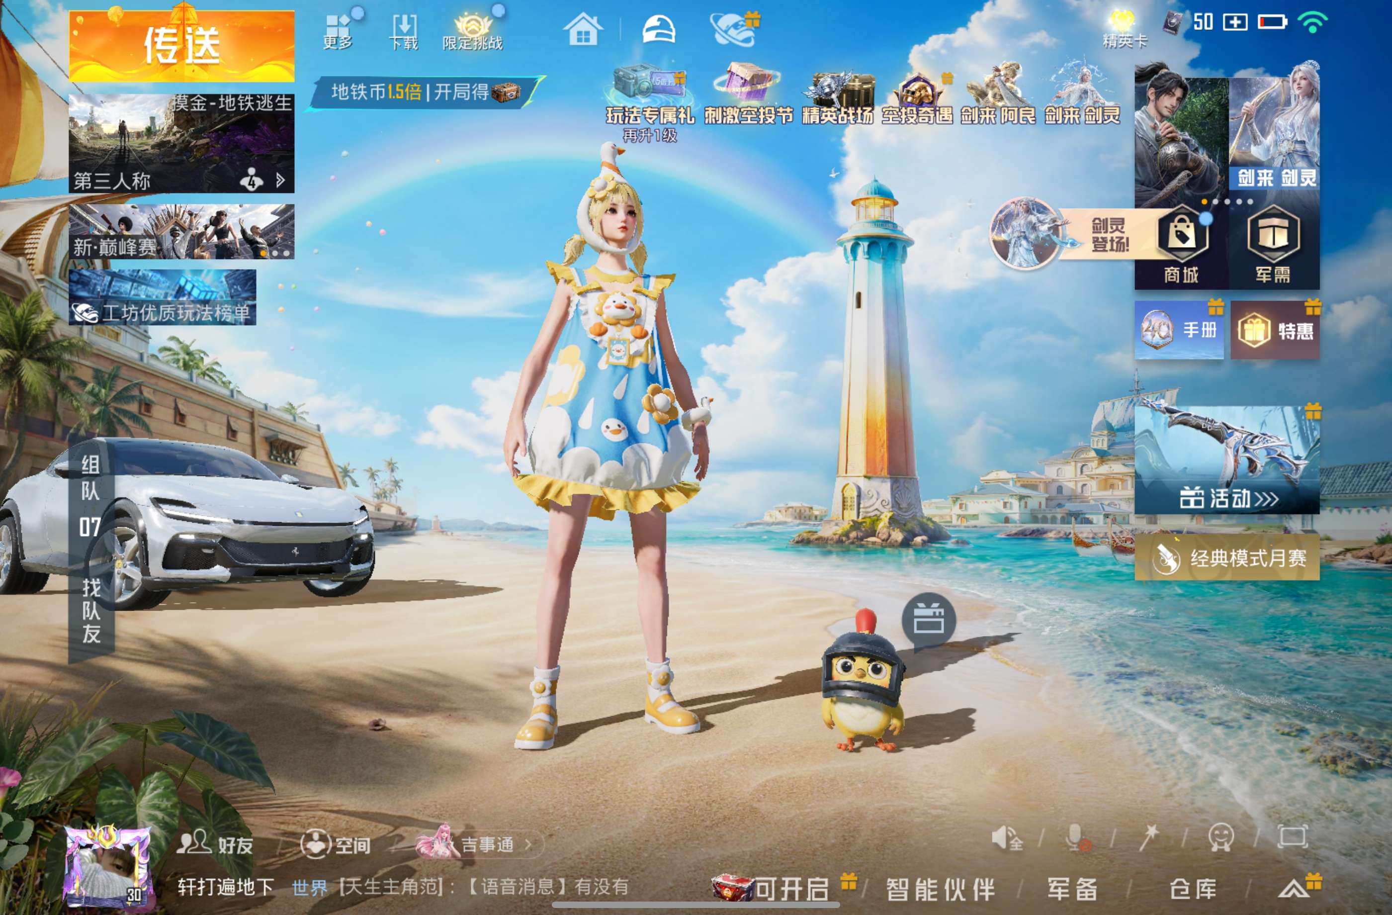Switch to the 仓库 inventory tab
Image resolution: width=1392 pixels, height=915 pixels.
click(x=1194, y=889)
